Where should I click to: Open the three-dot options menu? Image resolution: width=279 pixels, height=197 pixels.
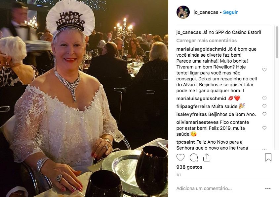(268, 188)
